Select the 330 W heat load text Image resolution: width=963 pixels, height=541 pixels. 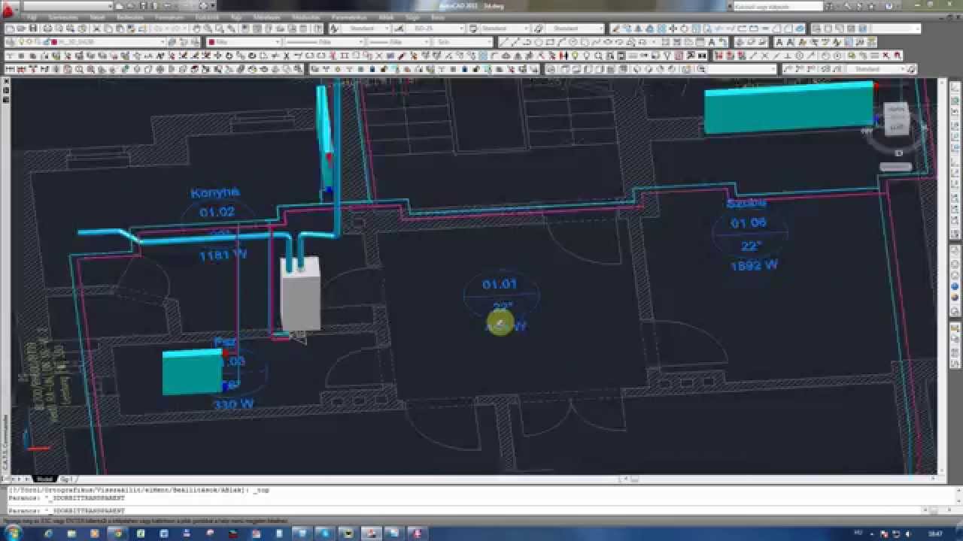pos(233,404)
